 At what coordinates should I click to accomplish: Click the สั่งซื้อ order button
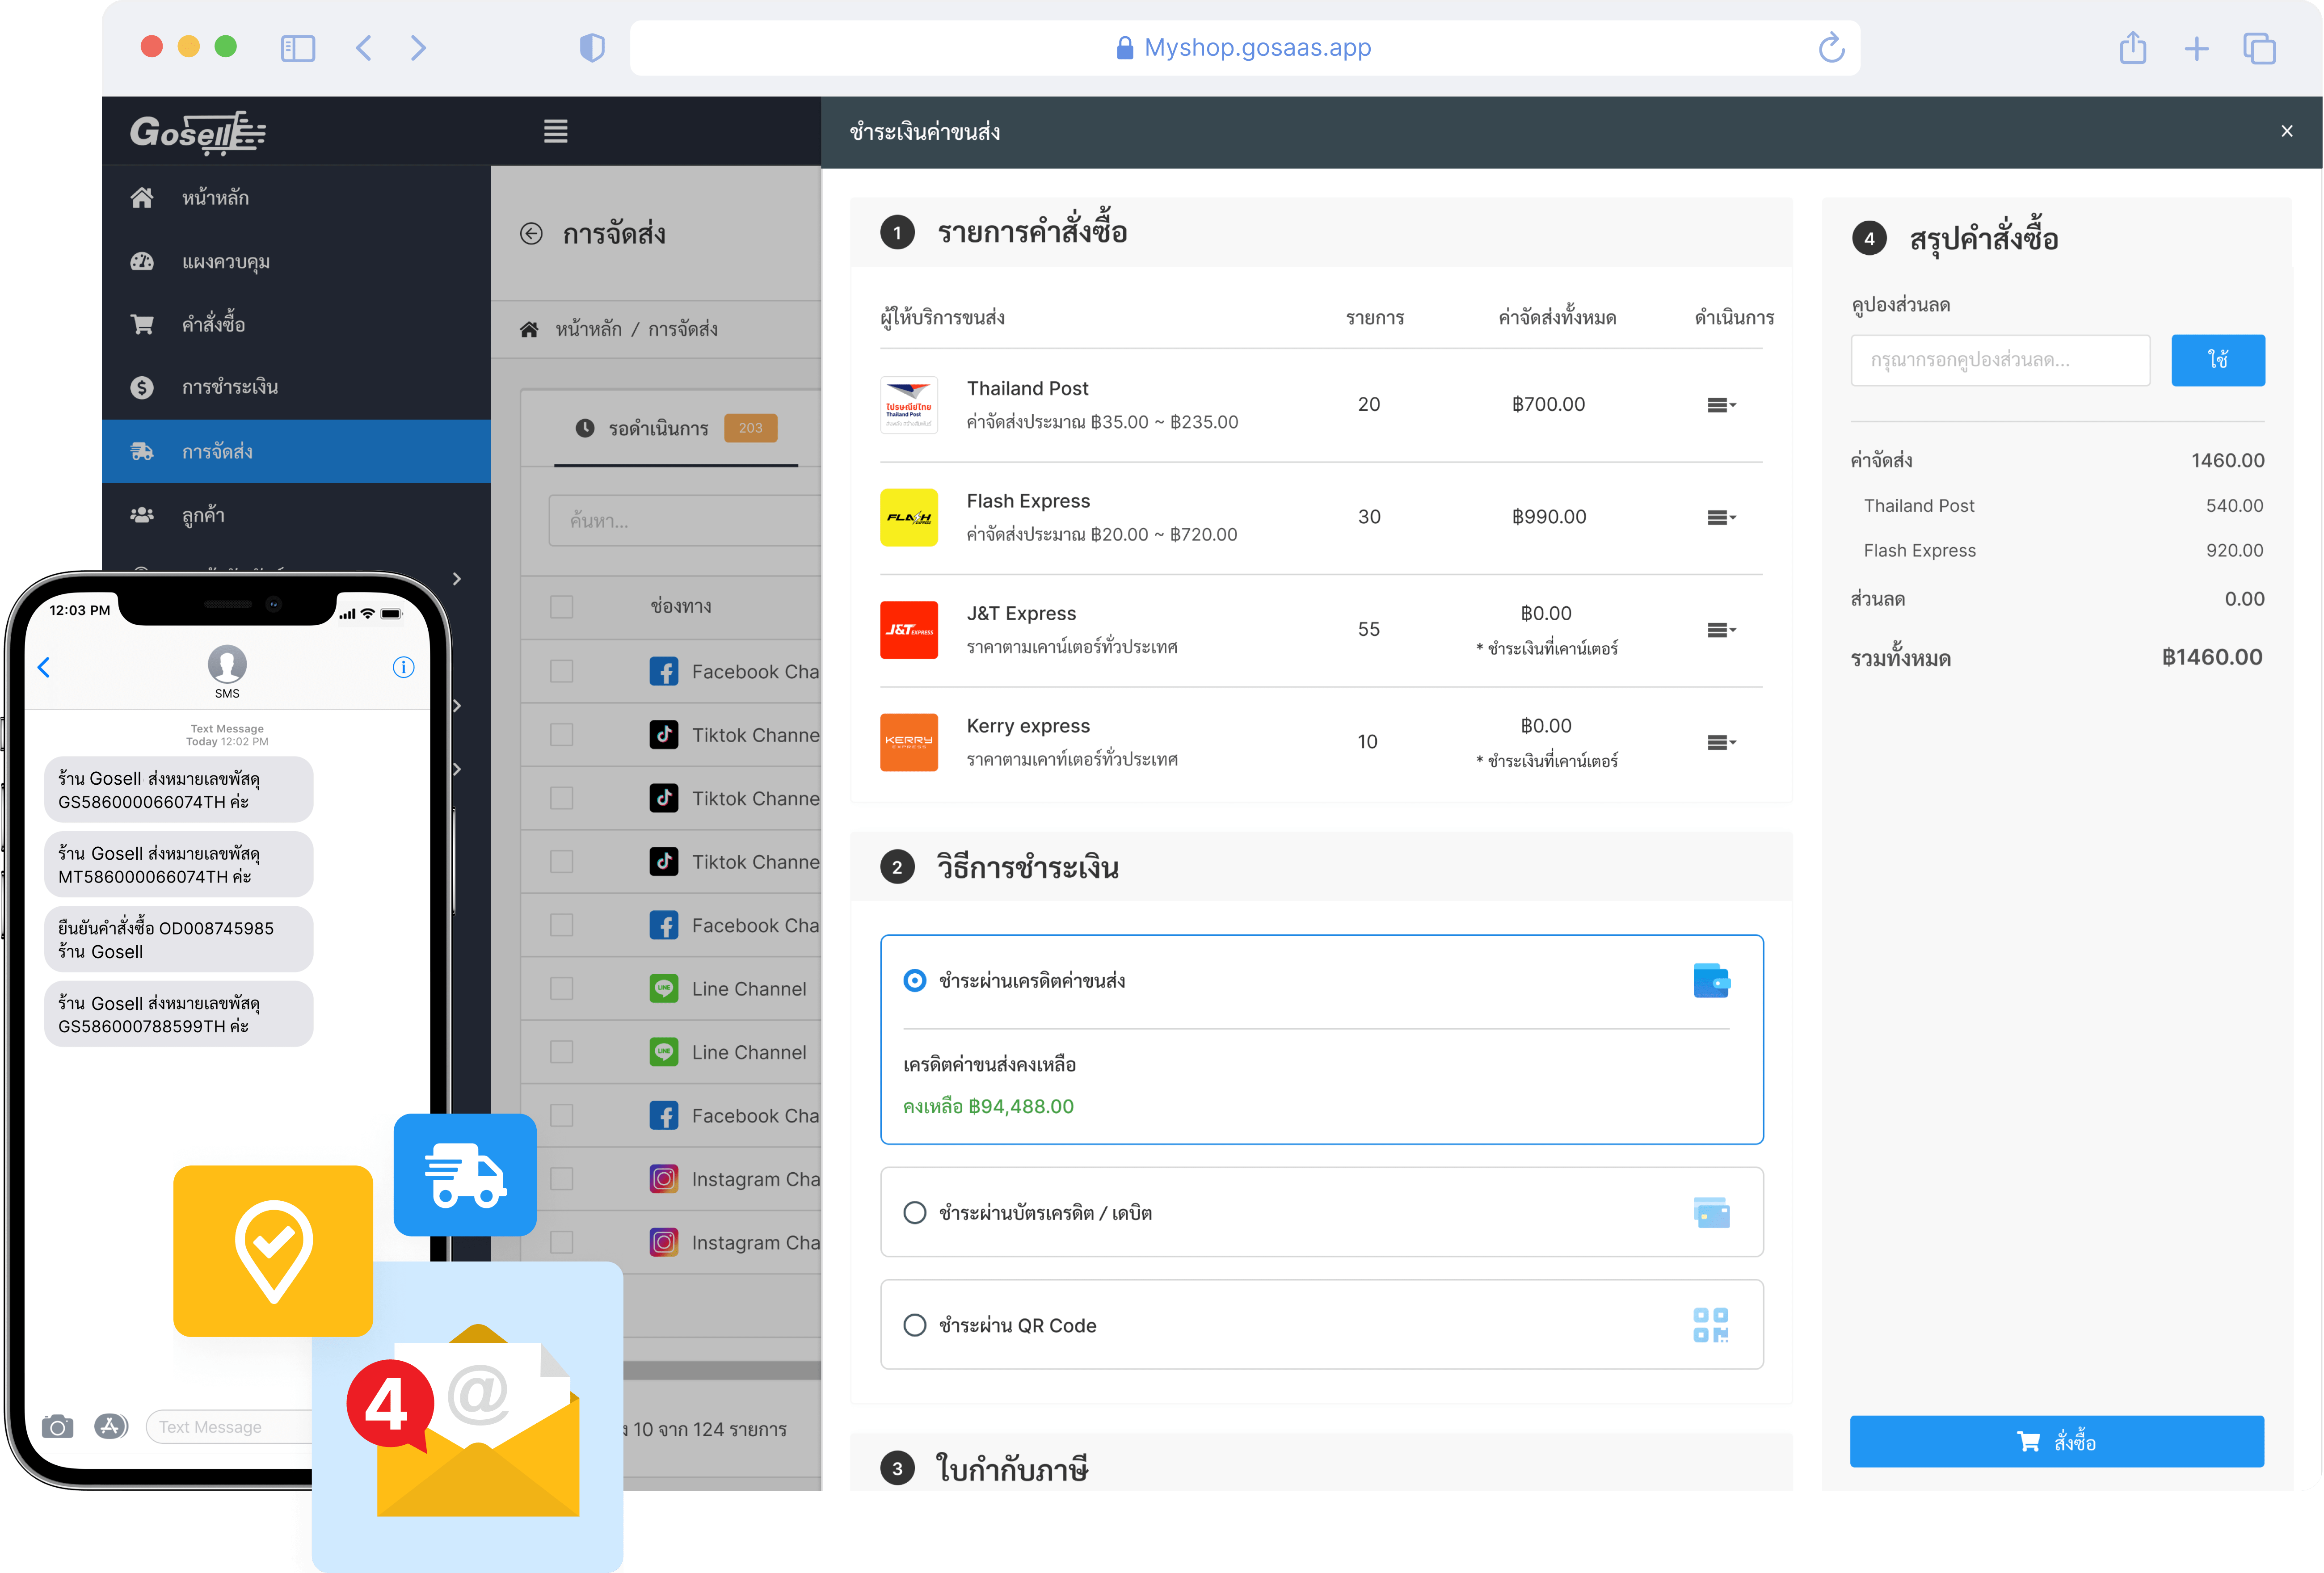(x=2057, y=1441)
